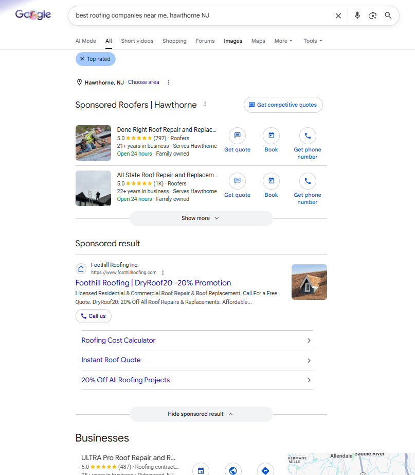Viewport: 415px width, 475px height.
Task: Click the businesses map preview
Action: tap(351, 464)
